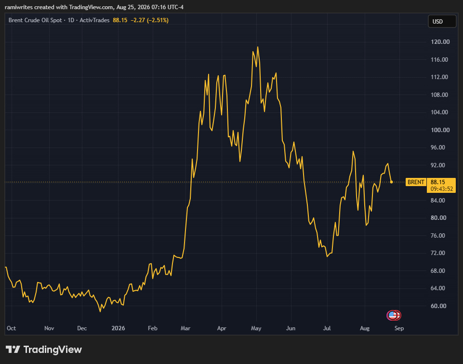Screen dimensions: 463x364
Task: Click the 68.00 price axis label
Action: pos(438,270)
